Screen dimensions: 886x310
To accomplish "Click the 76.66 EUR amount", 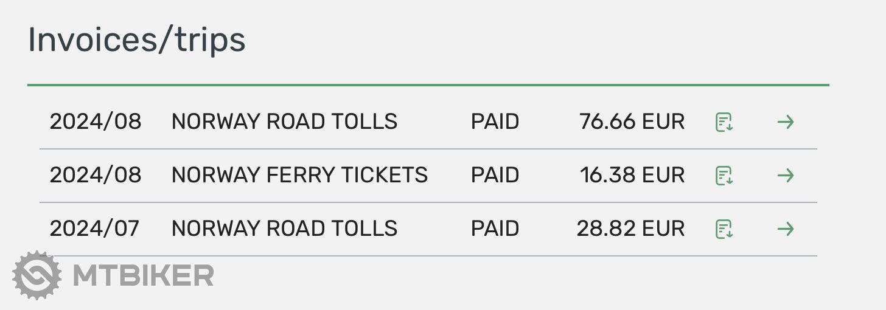I will [x=632, y=122].
